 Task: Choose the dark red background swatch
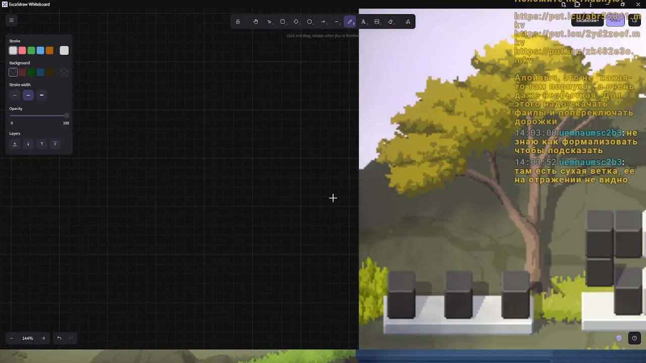coord(22,73)
